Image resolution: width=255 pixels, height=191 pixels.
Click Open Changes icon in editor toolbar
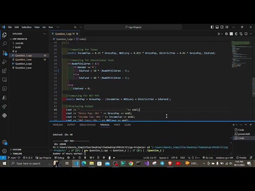[241, 34]
